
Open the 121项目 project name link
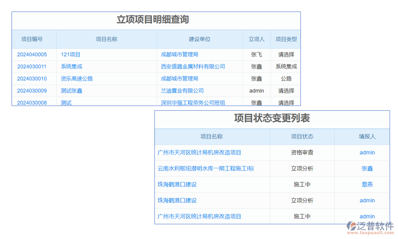tap(70, 55)
